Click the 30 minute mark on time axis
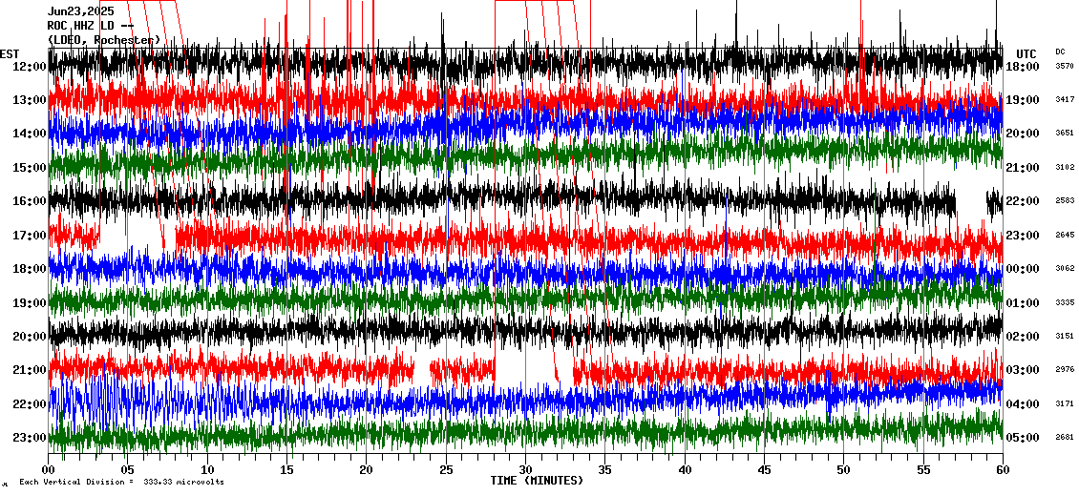Screen dimensions: 1079x495 tap(525, 470)
